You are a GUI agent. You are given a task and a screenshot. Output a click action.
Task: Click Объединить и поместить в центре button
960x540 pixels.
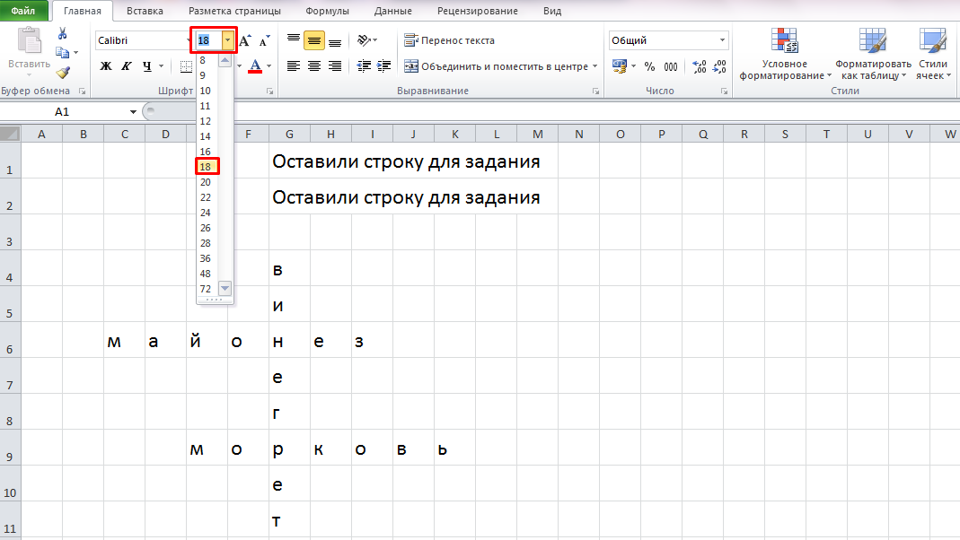pos(496,66)
